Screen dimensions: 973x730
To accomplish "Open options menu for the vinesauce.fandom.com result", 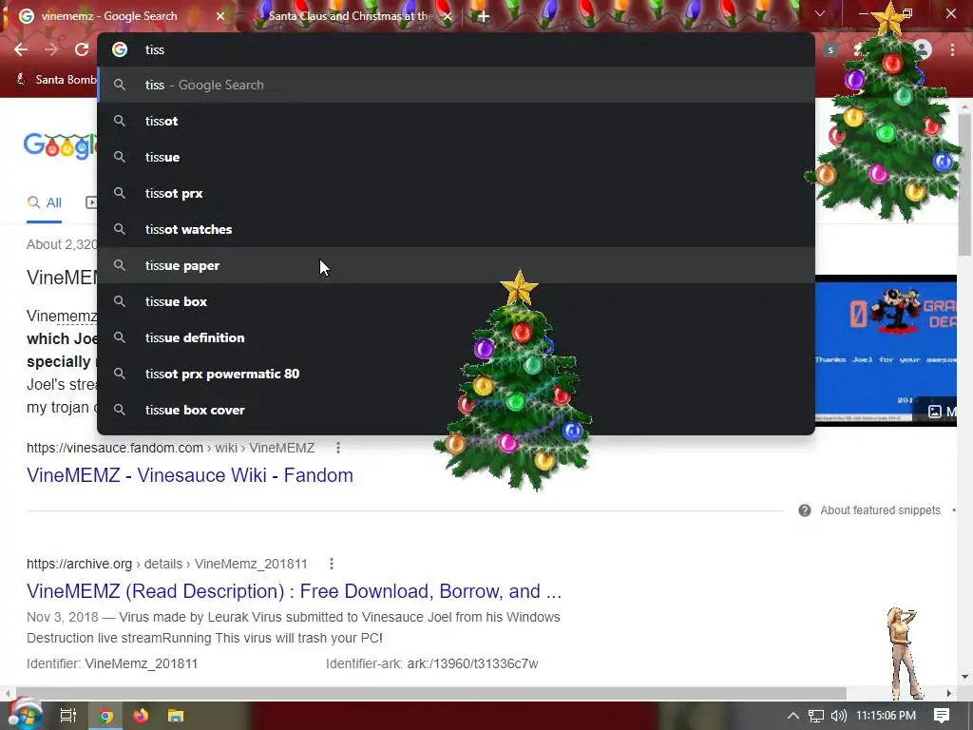I will 338,448.
